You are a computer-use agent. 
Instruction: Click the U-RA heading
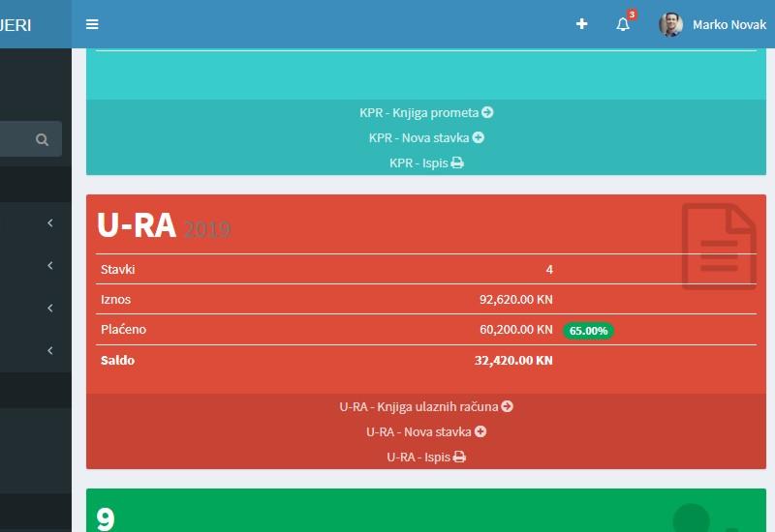137,225
